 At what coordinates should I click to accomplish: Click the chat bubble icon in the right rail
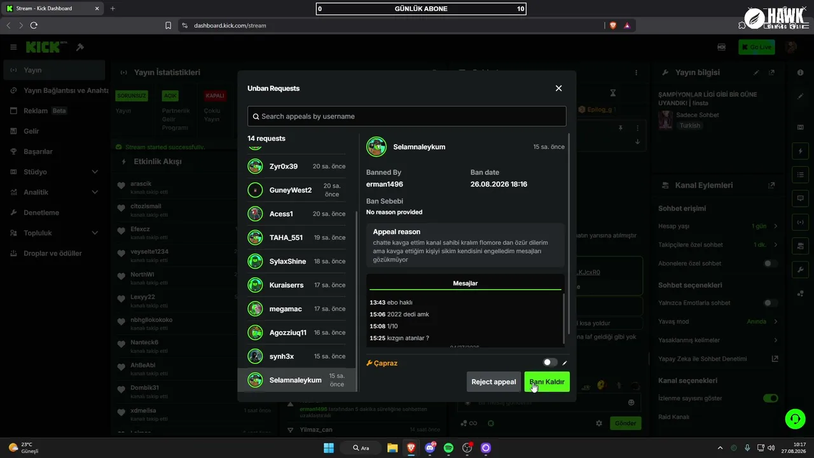tap(800, 198)
